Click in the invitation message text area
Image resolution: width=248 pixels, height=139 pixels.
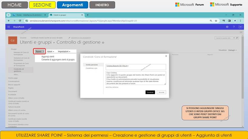tap(136, 78)
